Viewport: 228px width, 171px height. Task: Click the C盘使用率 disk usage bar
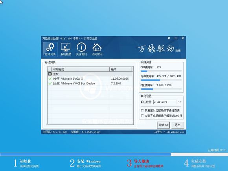tap(161, 89)
